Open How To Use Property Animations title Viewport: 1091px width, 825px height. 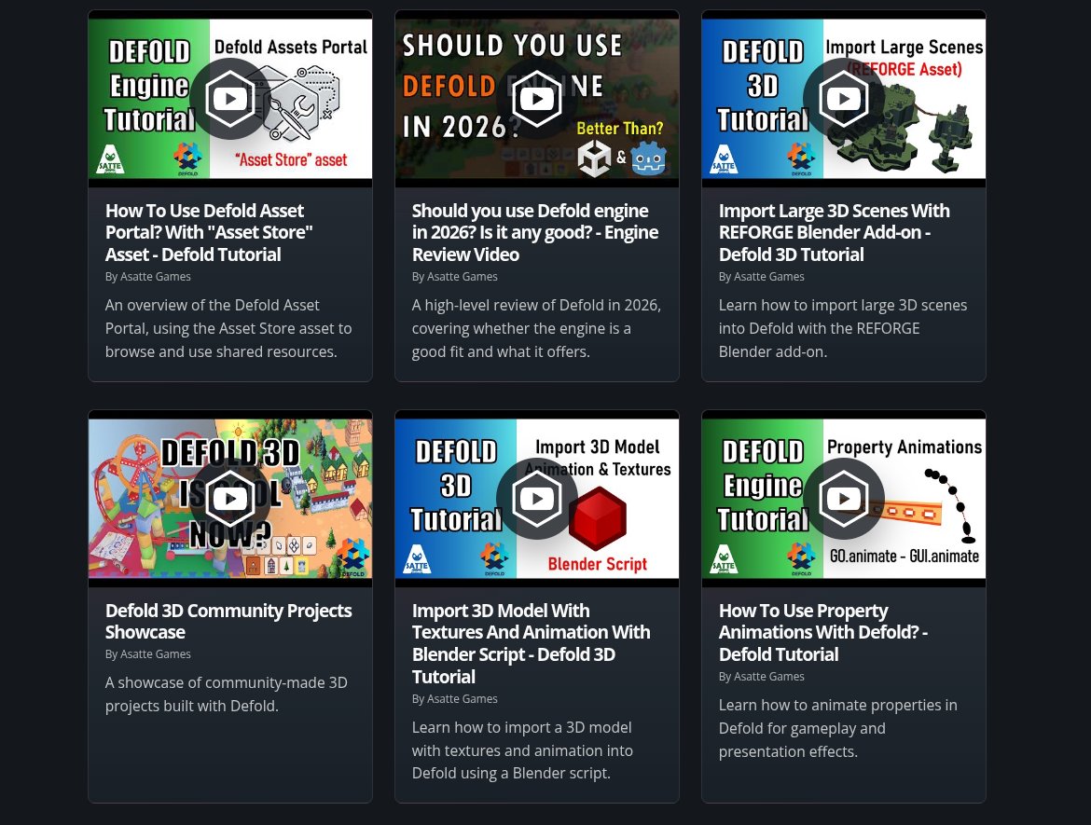823,632
